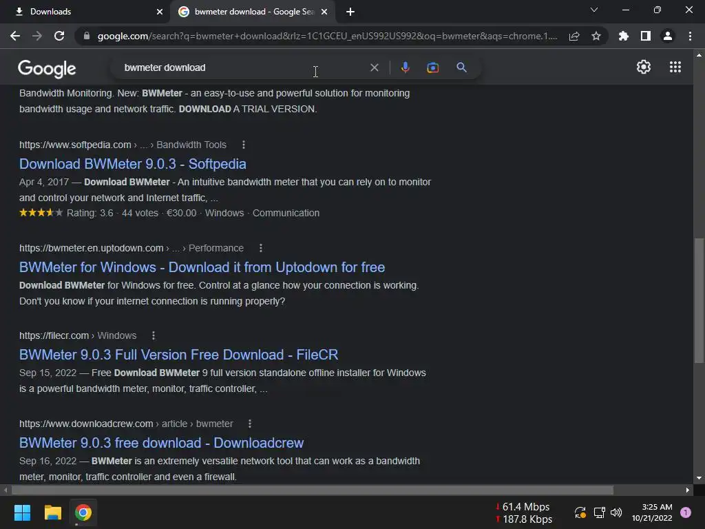Open BWMeter 9.0.3 free download Downloadcrew link
This screenshot has height=529, width=705.
(161, 443)
